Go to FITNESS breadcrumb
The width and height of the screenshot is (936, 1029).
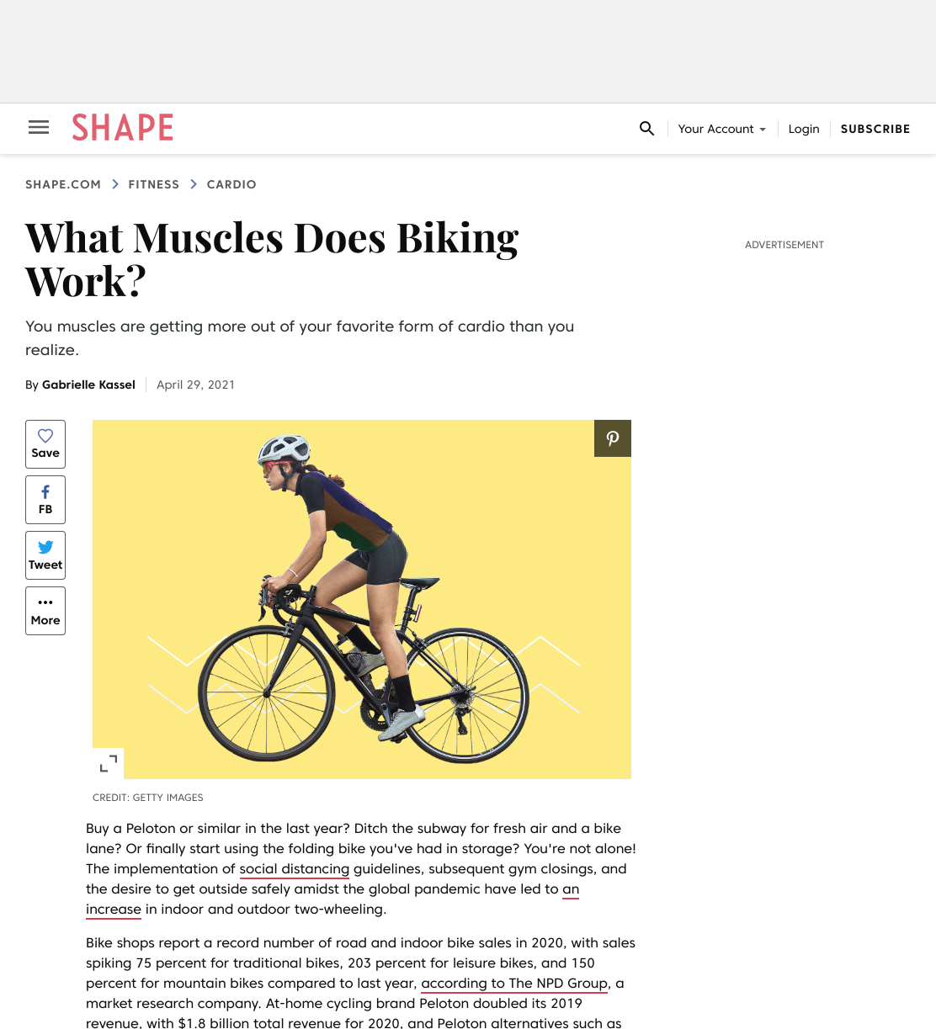click(154, 184)
